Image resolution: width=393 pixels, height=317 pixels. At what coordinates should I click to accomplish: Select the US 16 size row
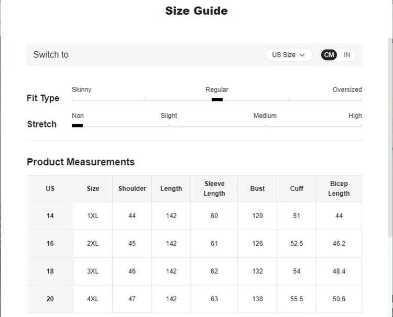coord(50,244)
